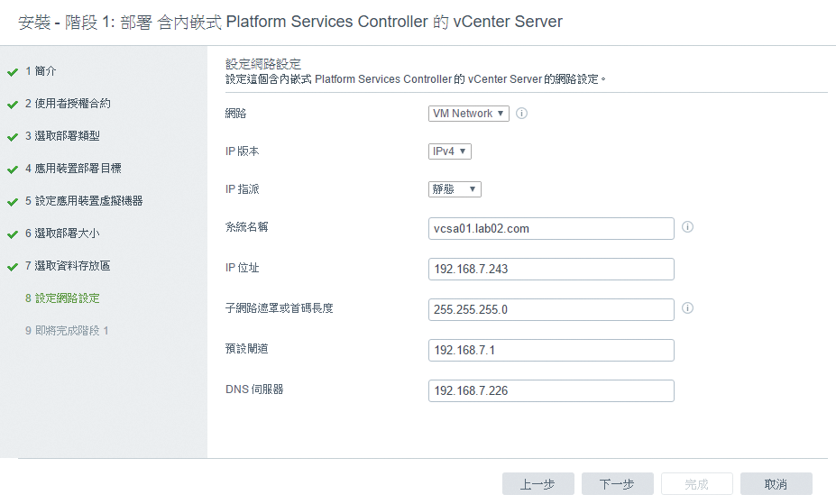Expand the IP 指派 靜態 dropdown
The width and height of the screenshot is (836, 504).
pos(455,189)
